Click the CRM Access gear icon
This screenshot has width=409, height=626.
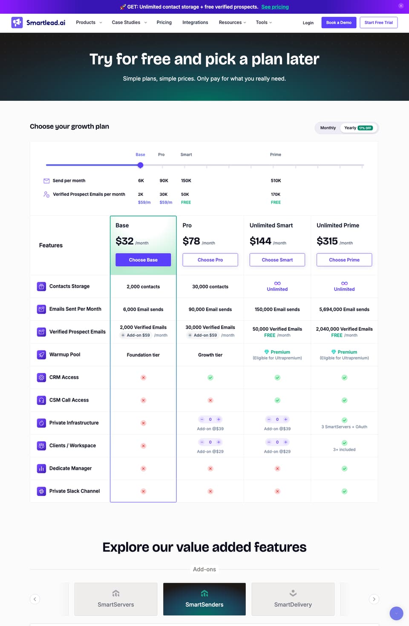coord(41,377)
